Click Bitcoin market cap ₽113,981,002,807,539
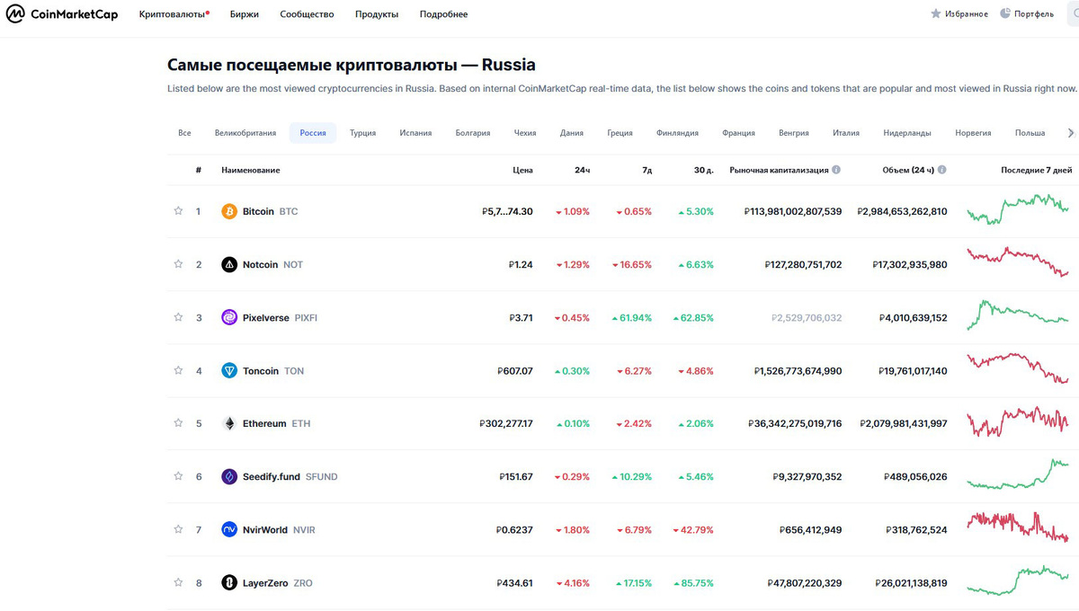This screenshot has height=611, width=1079. 793,212
